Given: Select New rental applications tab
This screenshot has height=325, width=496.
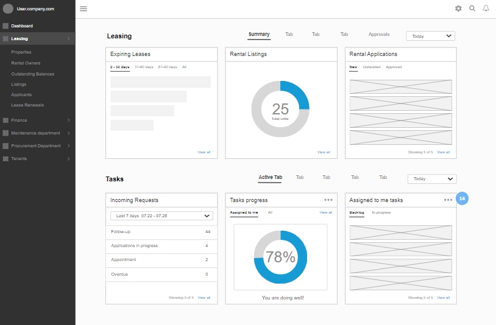Looking at the screenshot, I should pos(353,68).
